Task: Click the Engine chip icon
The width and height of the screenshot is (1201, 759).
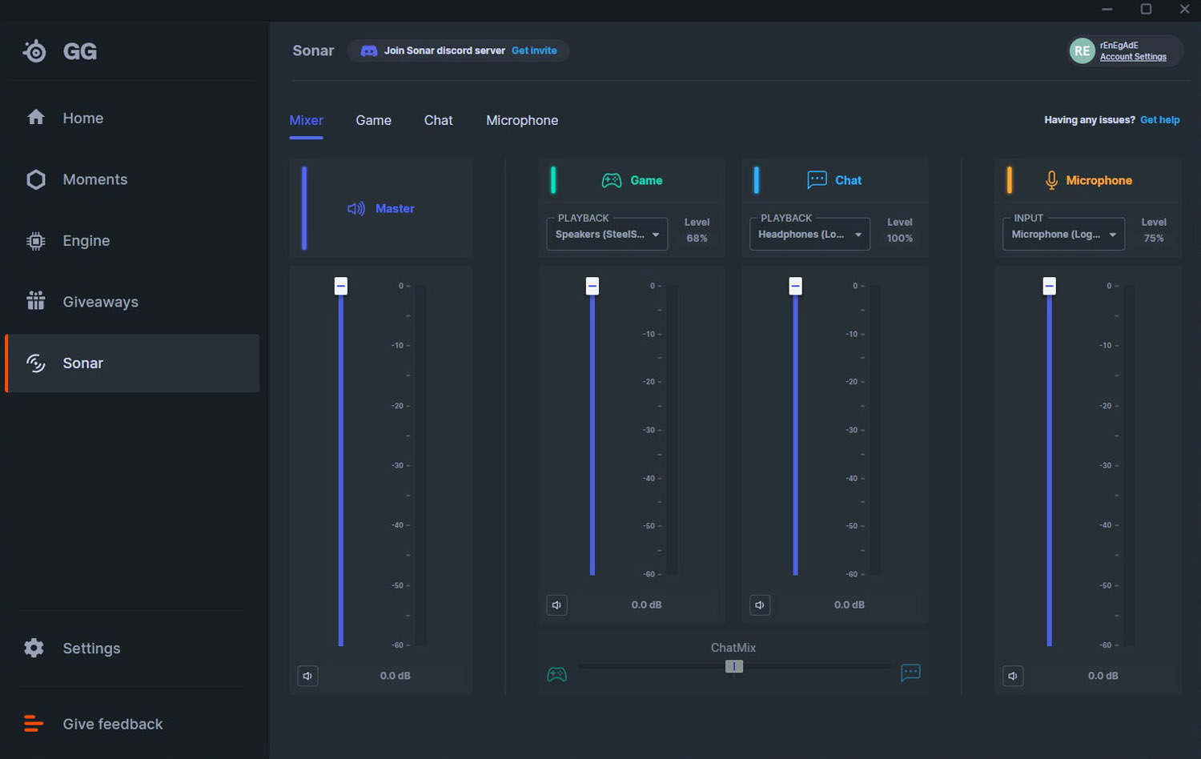Action: coord(36,241)
